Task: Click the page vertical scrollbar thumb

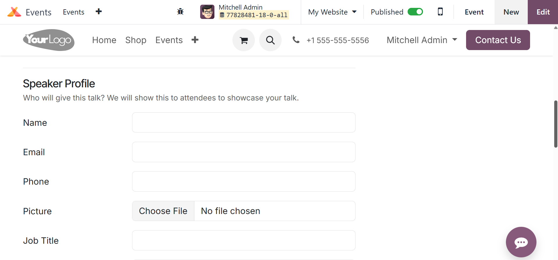Action: tap(555, 124)
